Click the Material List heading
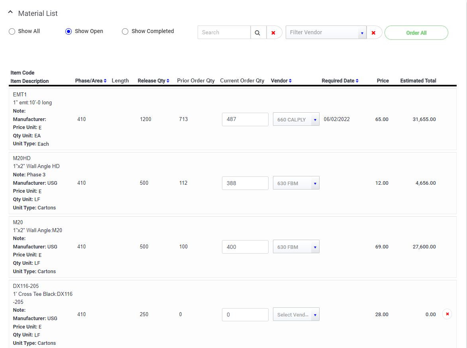This screenshot has height=348, width=467. tap(38, 14)
